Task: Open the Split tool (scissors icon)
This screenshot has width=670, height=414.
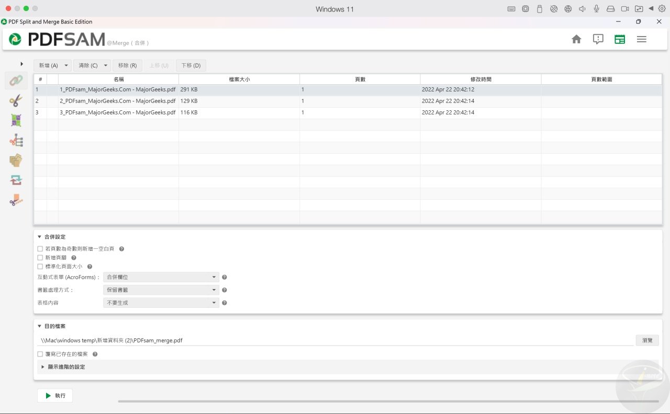Action: (x=16, y=101)
